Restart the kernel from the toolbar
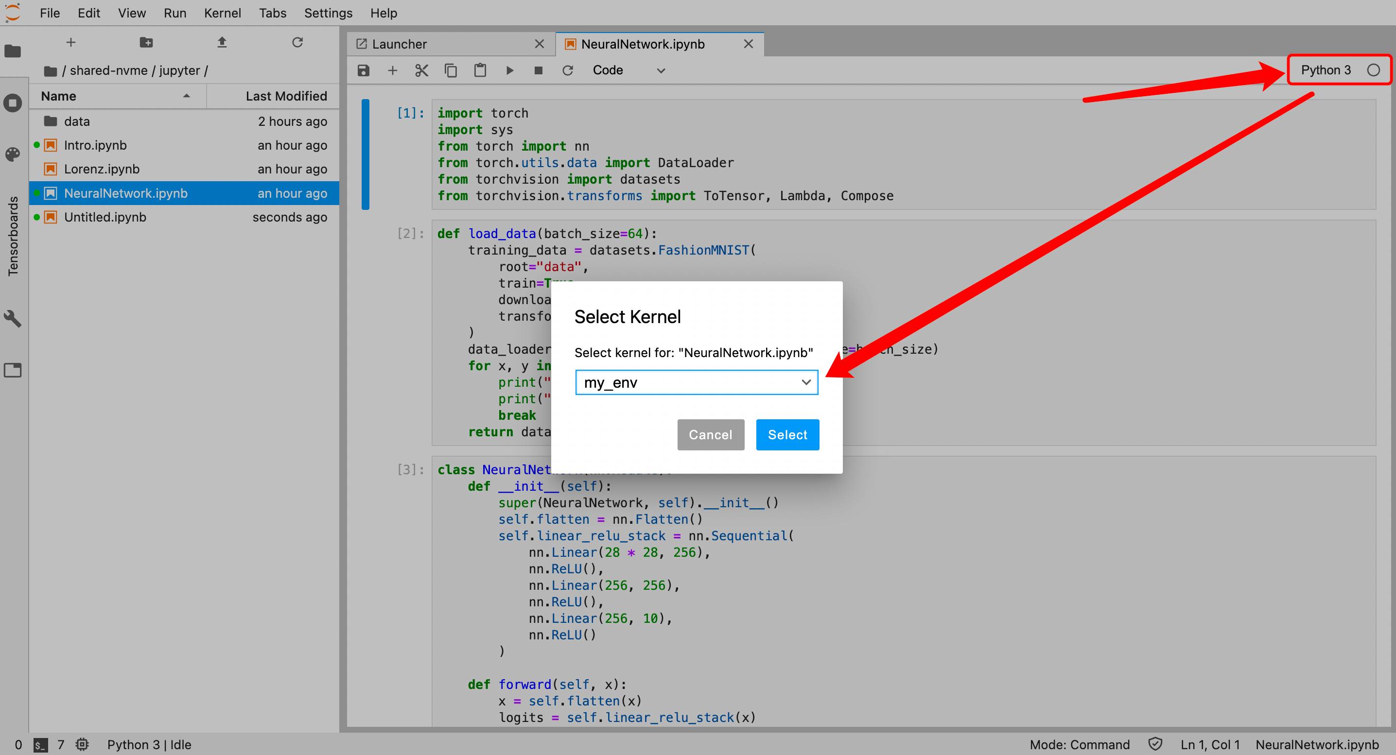The image size is (1396, 755). pos(567,70)
